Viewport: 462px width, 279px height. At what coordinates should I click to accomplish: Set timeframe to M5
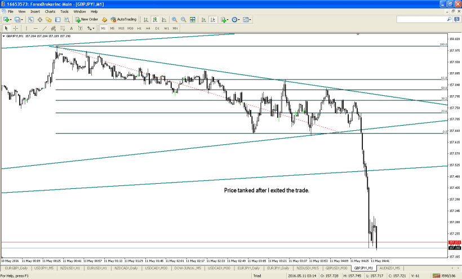[112, 28]
